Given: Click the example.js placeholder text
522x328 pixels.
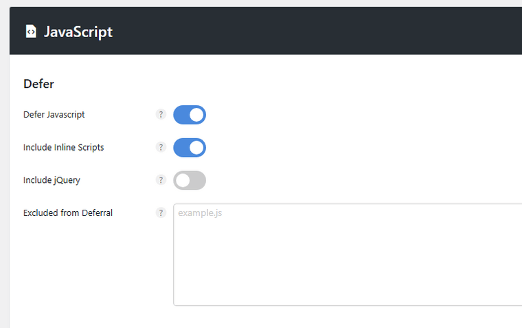Looking at the screenshot, I should (x=200, y=213).
